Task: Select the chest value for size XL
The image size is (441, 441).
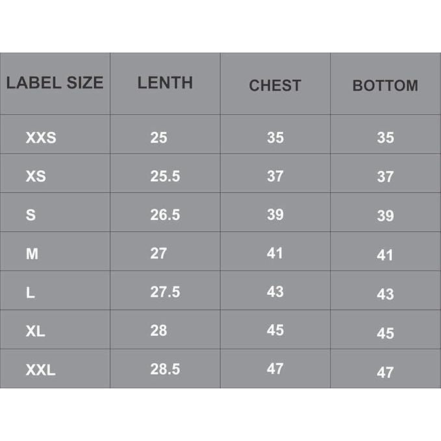Action: tap(275, 331)
